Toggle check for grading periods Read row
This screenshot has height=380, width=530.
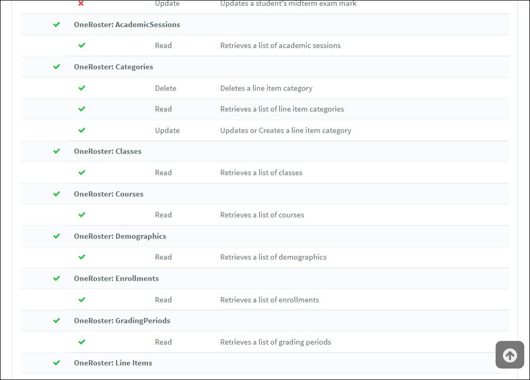point(82,342)
